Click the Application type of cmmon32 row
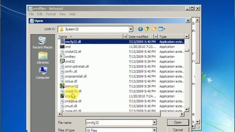The width and height of the screenshot is (235, 132). (x=167, y=86)
